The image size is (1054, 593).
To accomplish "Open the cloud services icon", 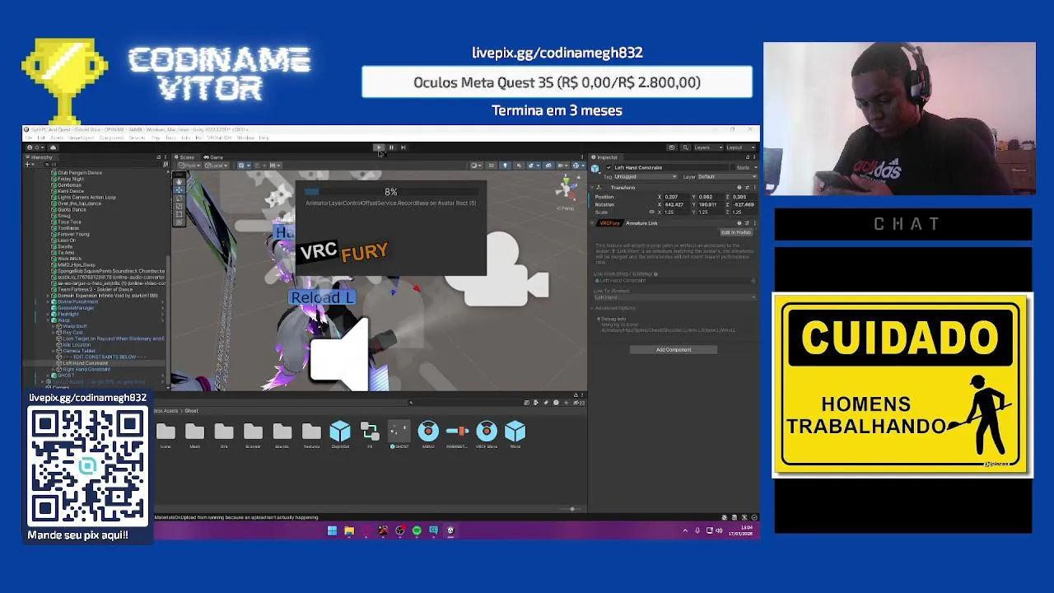I will pyautogui.click(x=53, y=147).
